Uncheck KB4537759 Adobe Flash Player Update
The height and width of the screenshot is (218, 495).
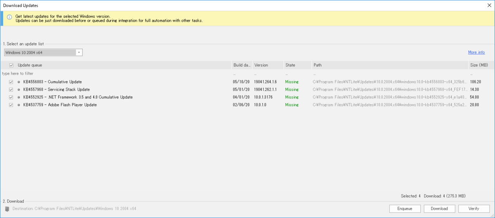click(11, 105)
